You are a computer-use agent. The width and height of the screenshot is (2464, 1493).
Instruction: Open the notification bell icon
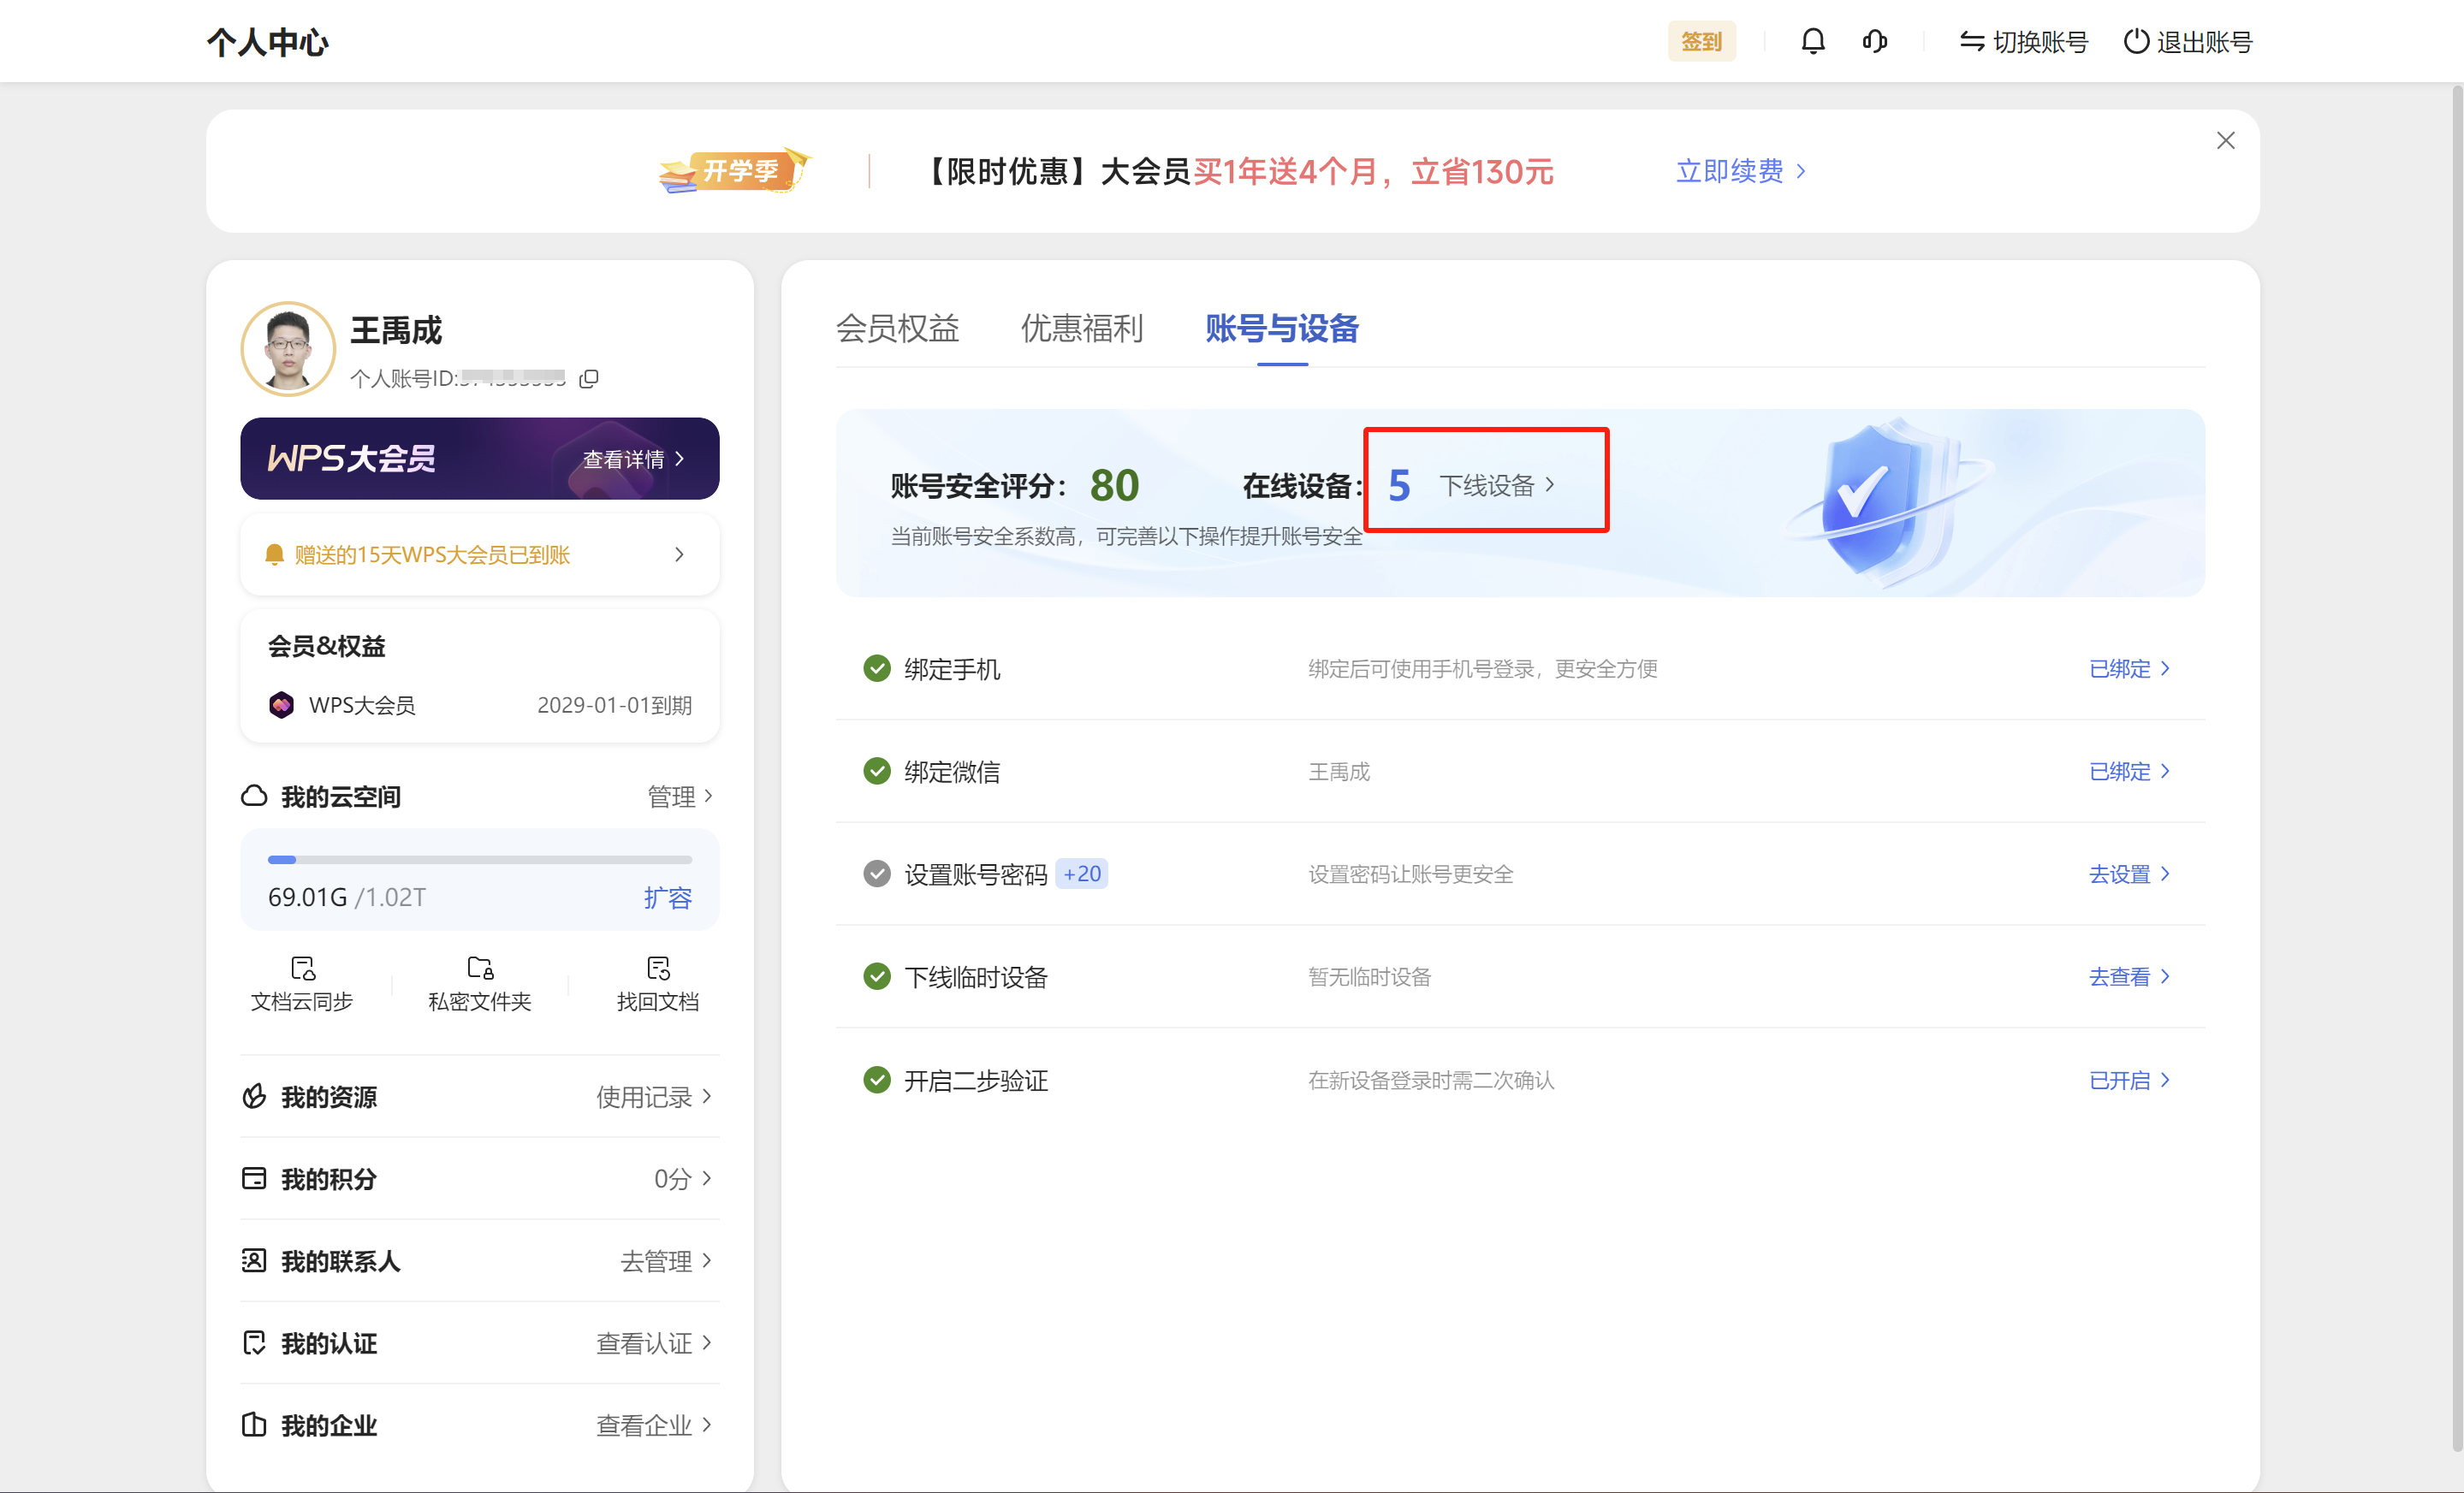[1812, 41]
